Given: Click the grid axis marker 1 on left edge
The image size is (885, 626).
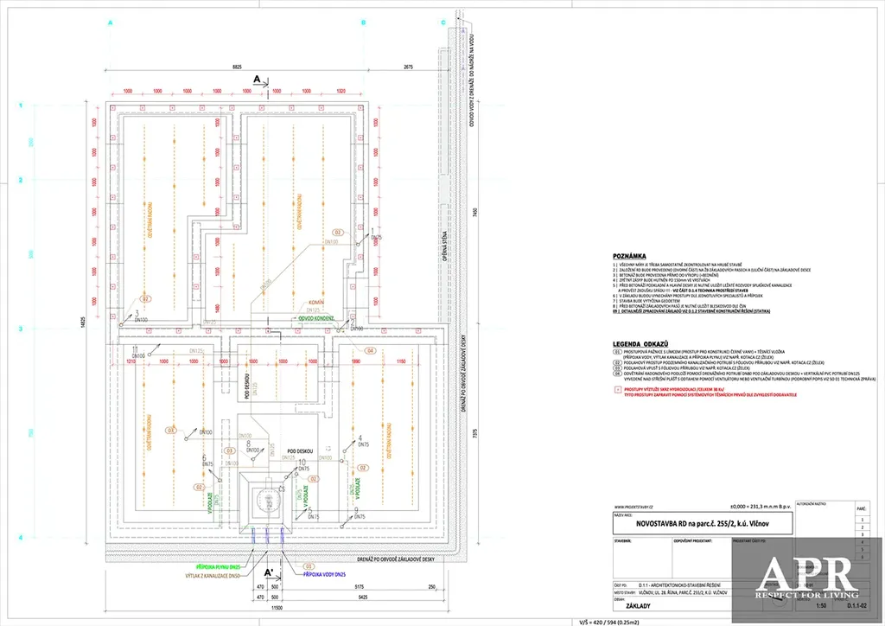Looking at the screenshot, I should 19,105.
